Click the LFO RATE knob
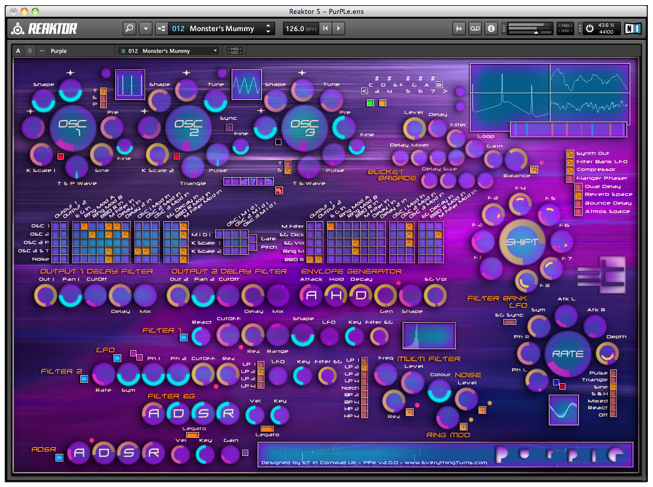 [x=568, y=354]
